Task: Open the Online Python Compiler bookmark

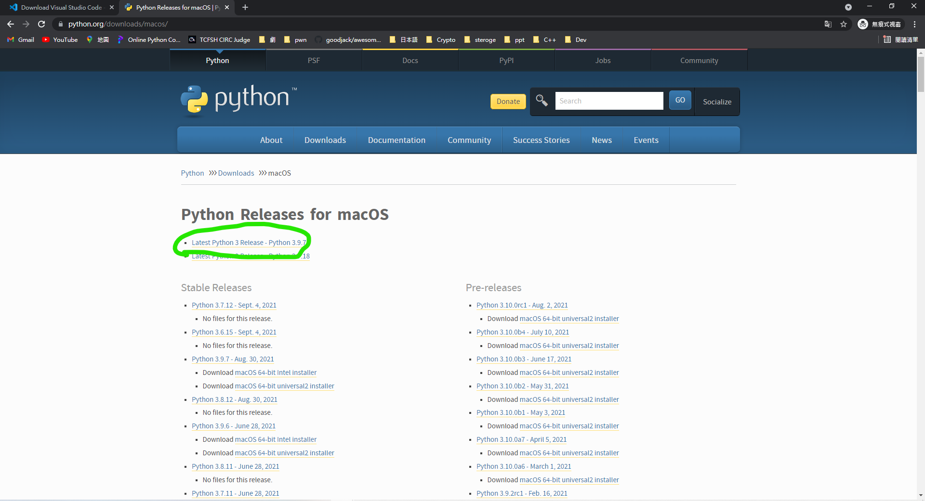Action: pyautogui.click(x=149, y=39)
